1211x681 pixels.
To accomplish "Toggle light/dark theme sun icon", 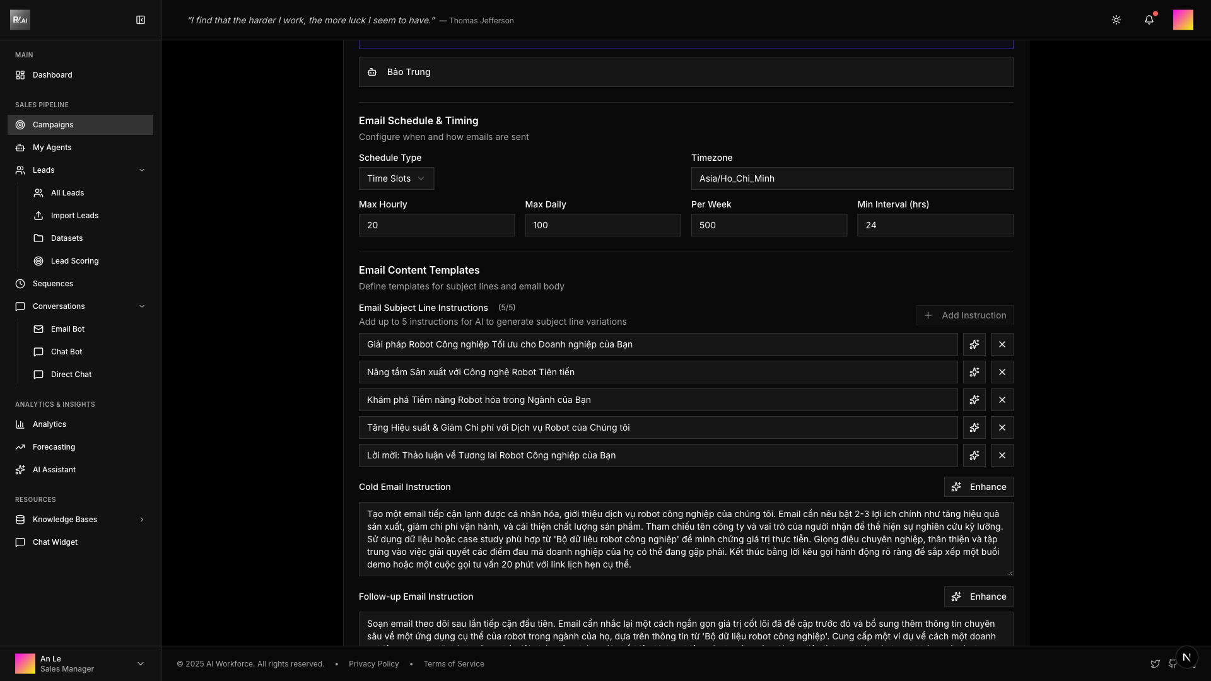I will coord(1116,20).
